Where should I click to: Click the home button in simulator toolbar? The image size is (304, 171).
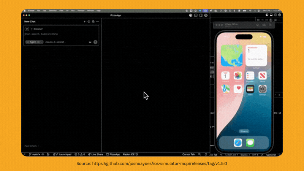point(257,25)
